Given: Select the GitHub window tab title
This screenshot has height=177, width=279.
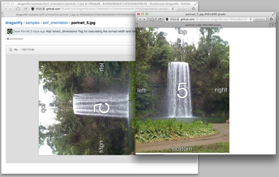Looking at the screenshot, I should coord(76,15).
